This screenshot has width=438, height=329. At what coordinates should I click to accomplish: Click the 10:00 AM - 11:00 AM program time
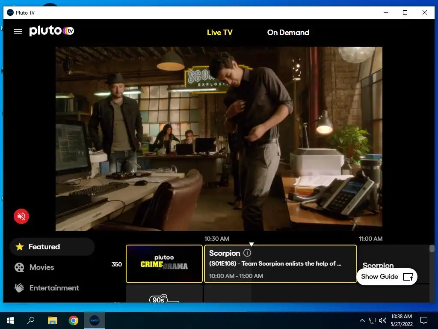(x=236, y=276)
